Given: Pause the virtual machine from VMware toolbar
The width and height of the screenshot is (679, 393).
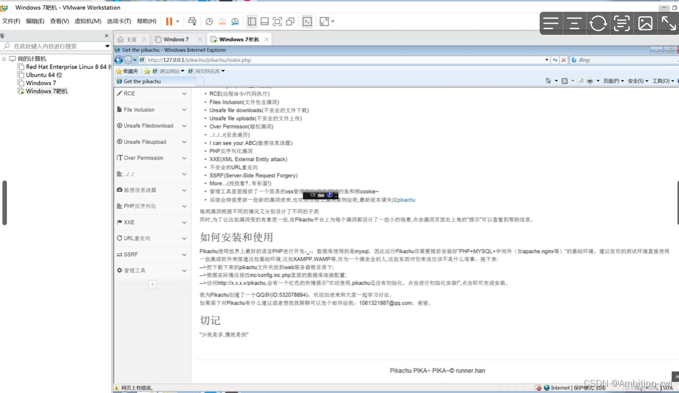Looking at the screenshot, I should [169, 21].
